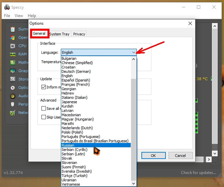Select Nederlands (Dutch) language
The height and width of the screenshot is (187, 224).
[96, 128]
